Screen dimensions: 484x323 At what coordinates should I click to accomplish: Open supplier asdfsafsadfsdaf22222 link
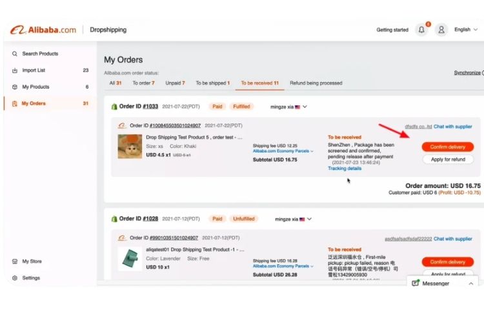pyautogui.click(x=408, y=238)
